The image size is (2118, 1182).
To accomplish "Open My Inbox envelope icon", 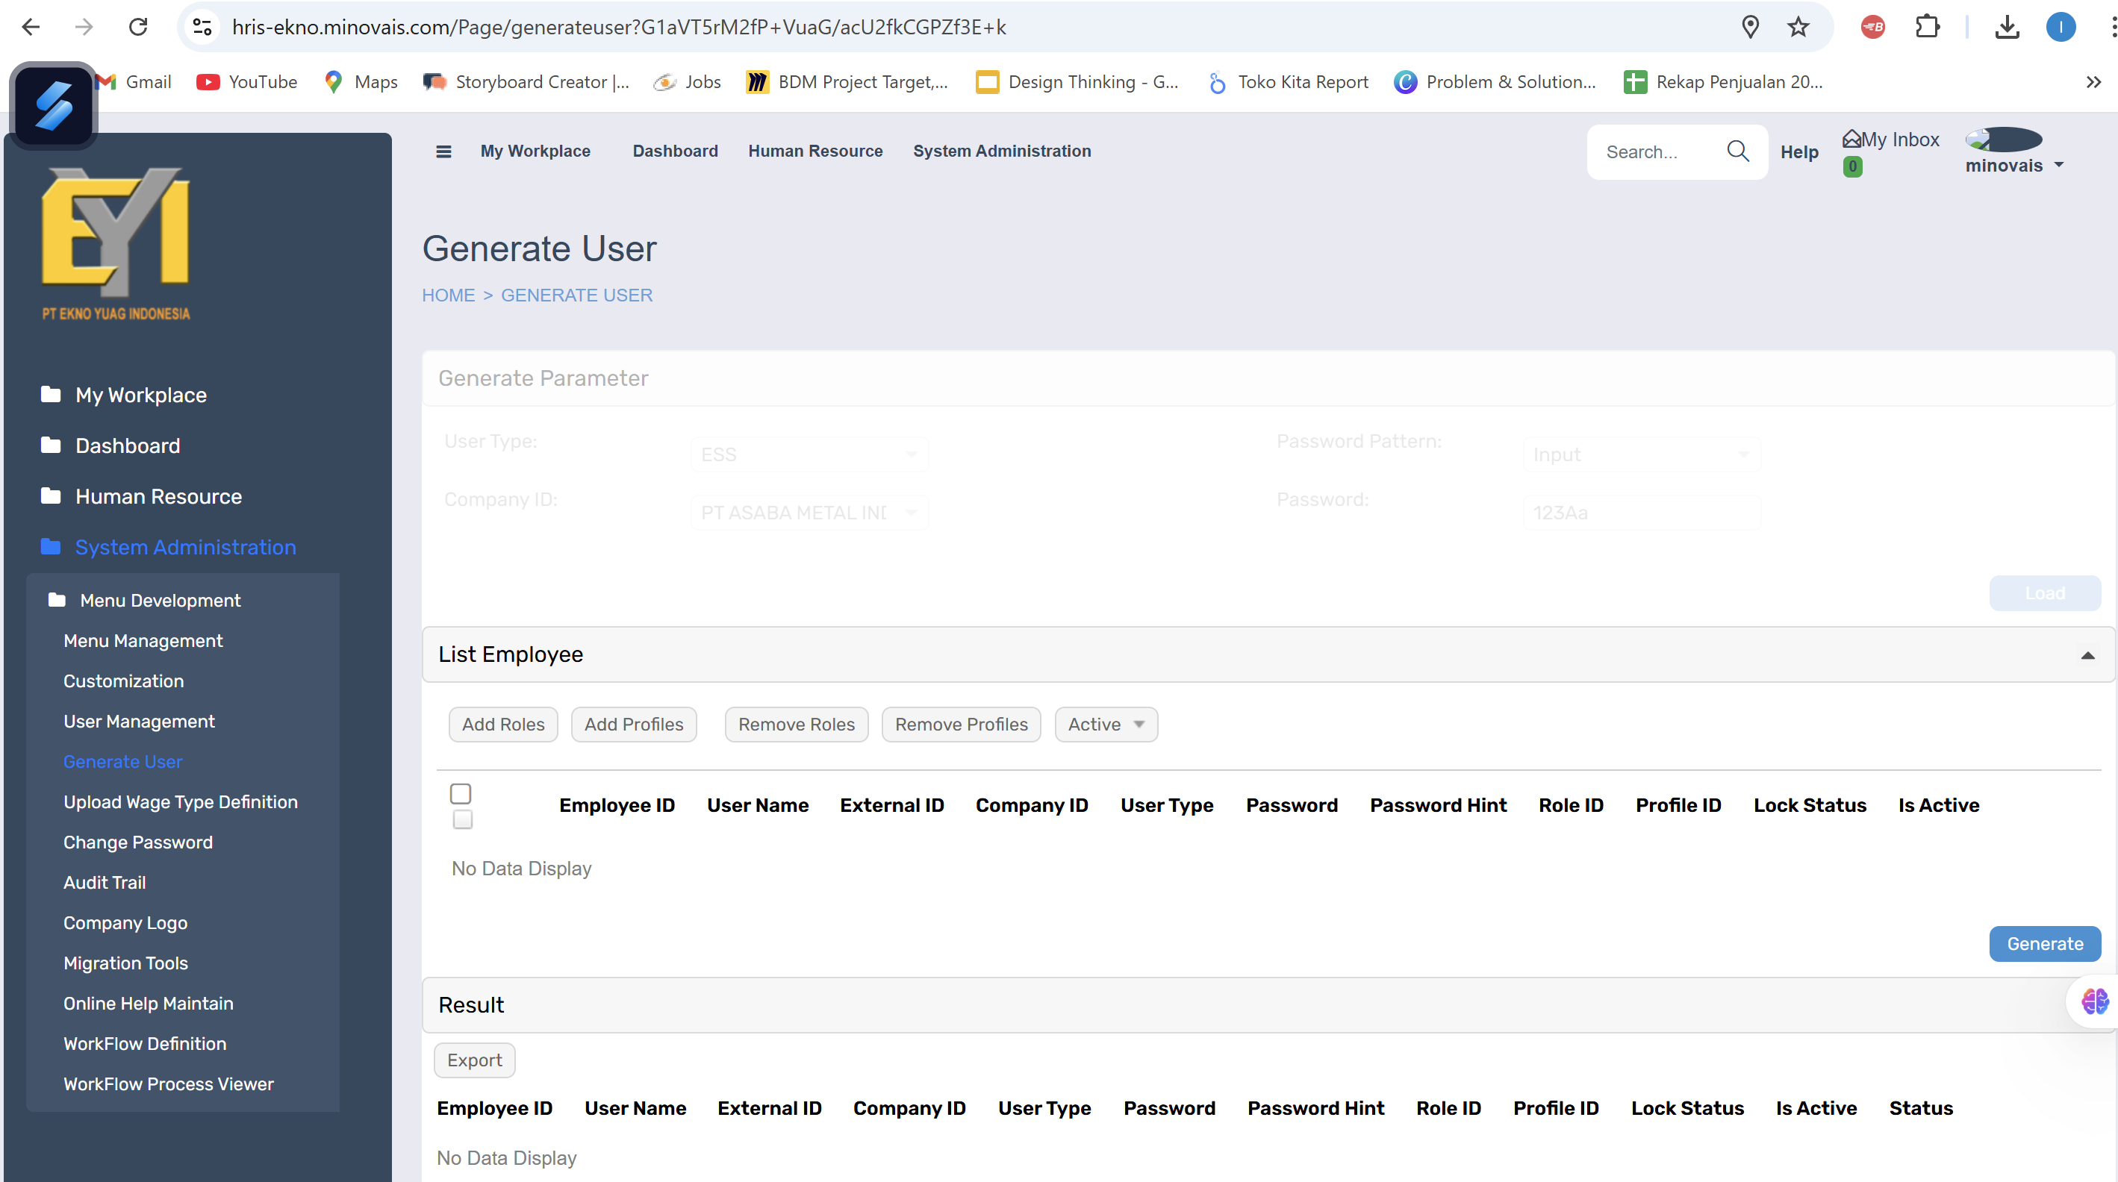I will [1851, 139].
